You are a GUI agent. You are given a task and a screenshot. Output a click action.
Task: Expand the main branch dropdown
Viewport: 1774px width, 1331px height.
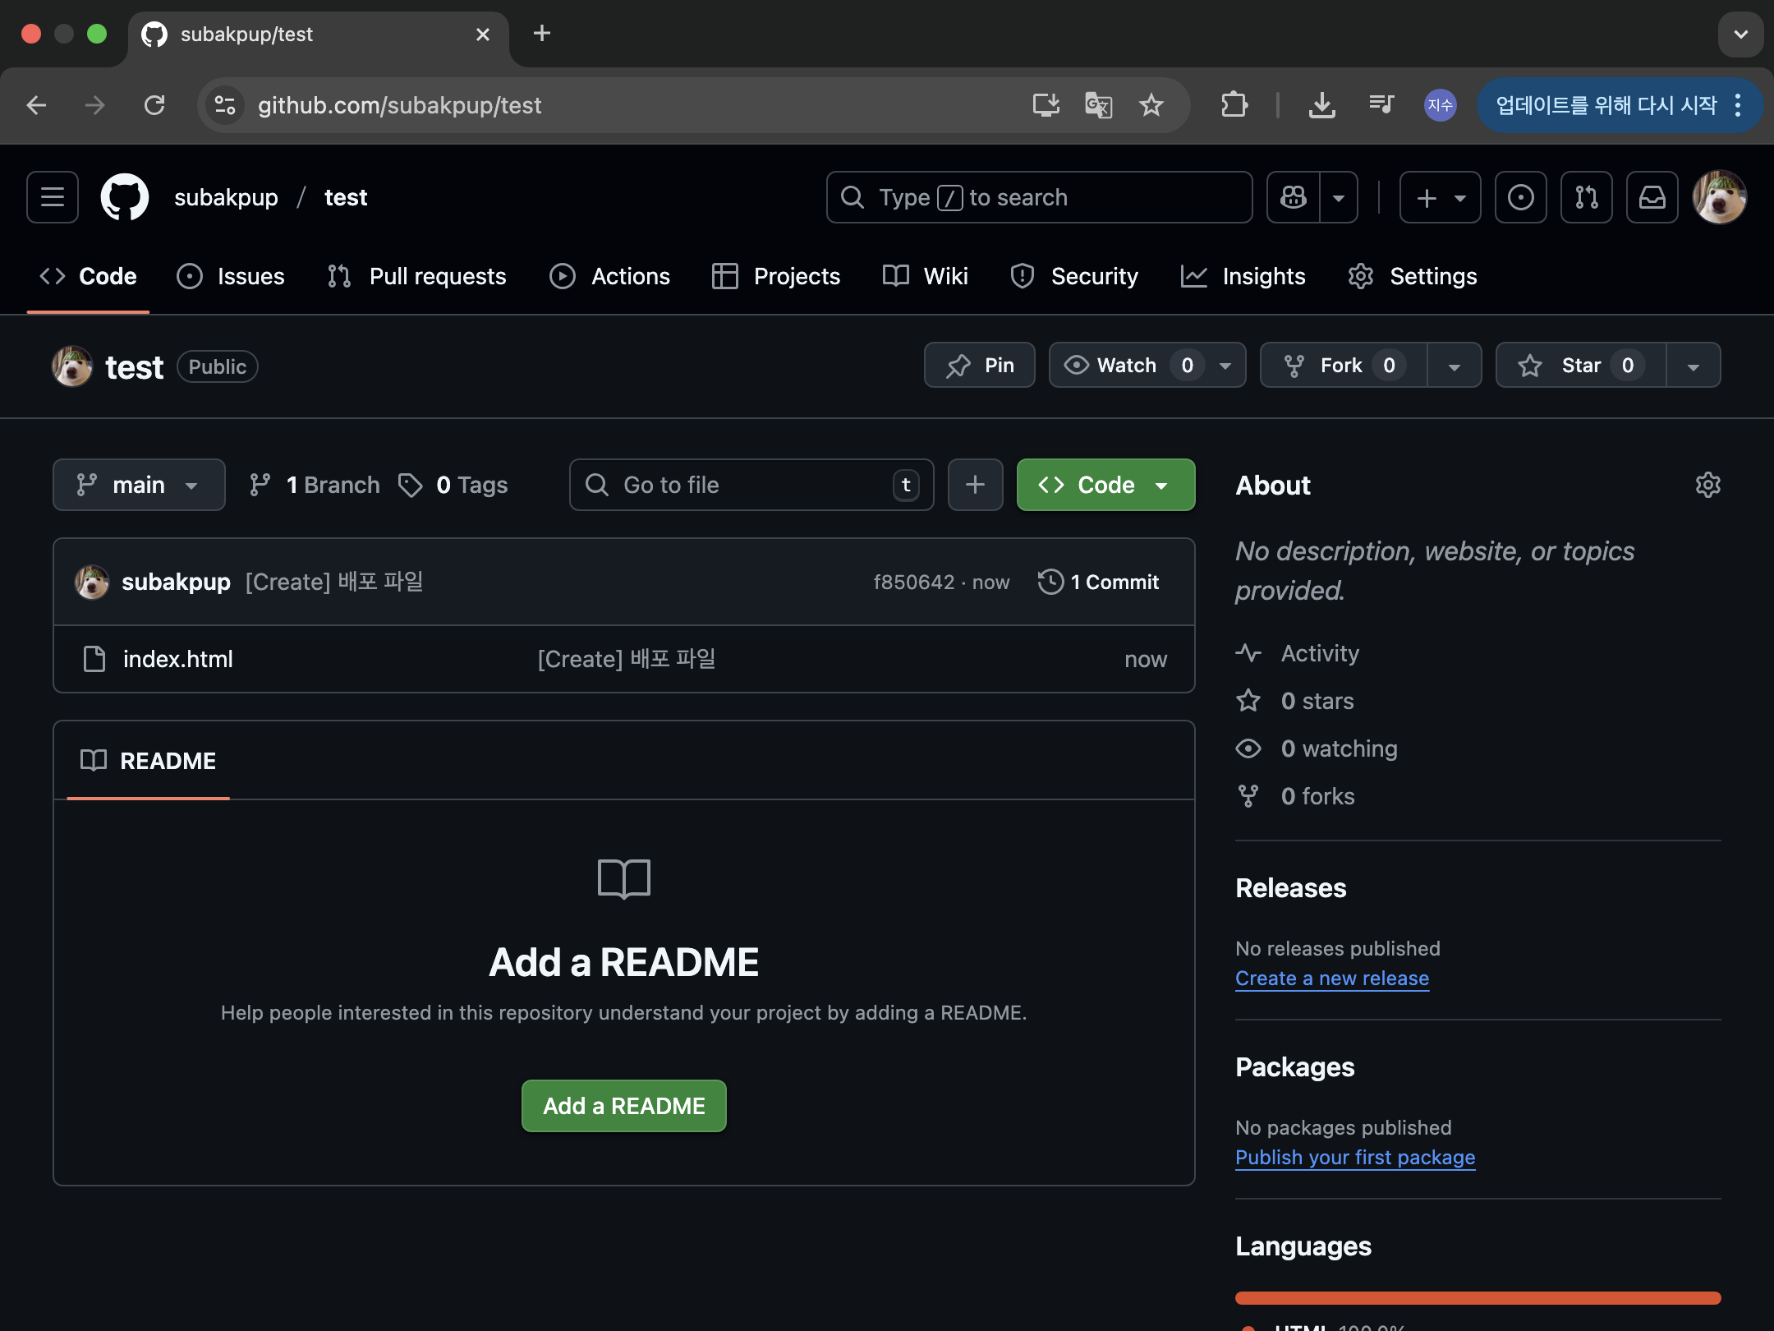click(x=139, y=485)
